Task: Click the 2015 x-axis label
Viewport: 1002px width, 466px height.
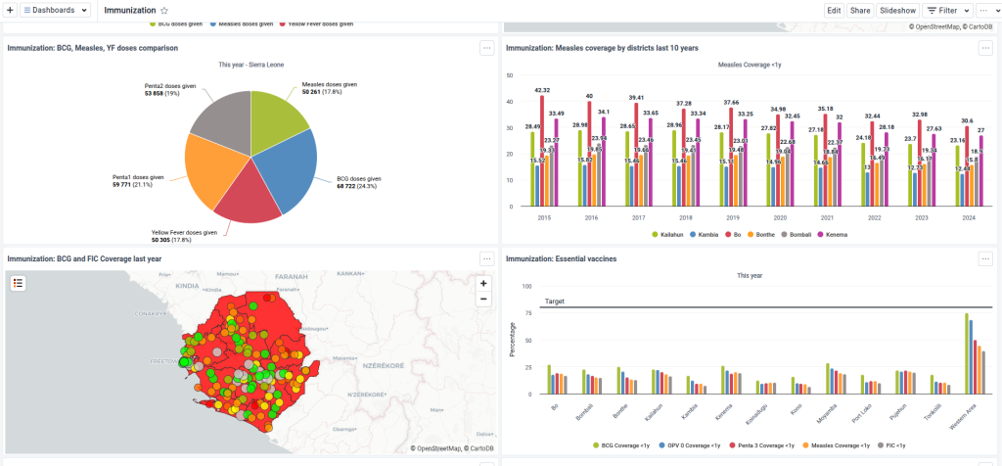Action: [544, 218]
